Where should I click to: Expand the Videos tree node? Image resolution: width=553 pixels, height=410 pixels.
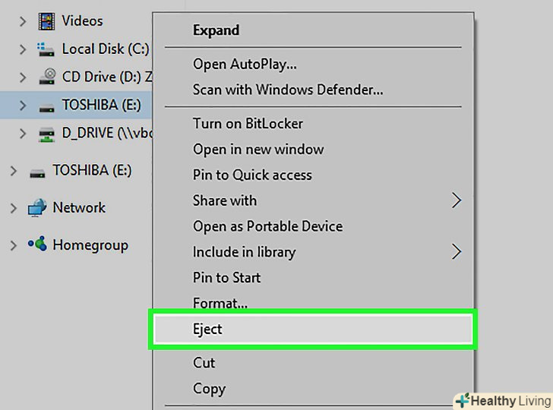tap(23, 21)
